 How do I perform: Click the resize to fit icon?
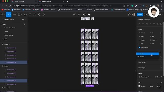161,33
